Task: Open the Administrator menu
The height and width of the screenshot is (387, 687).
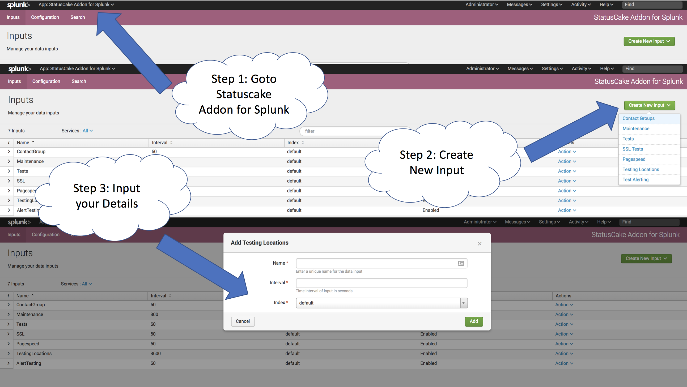Action: (482, 5)
